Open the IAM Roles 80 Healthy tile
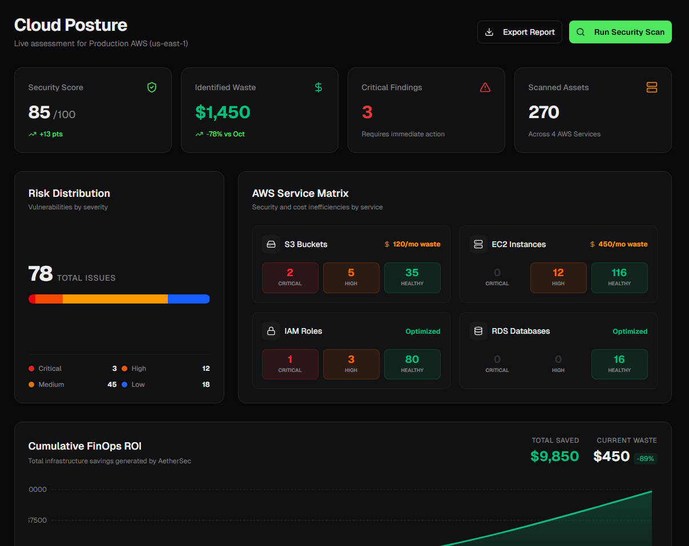The width and height of the screenshot is (689, 546). (x=412, y=364)
